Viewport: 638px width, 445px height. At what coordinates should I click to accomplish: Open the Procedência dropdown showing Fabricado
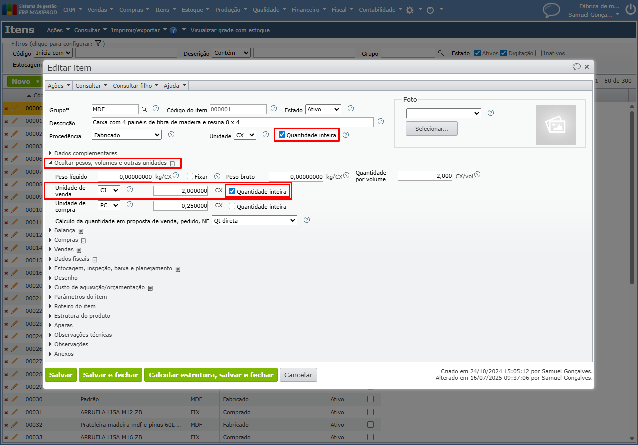coord(127,135)
